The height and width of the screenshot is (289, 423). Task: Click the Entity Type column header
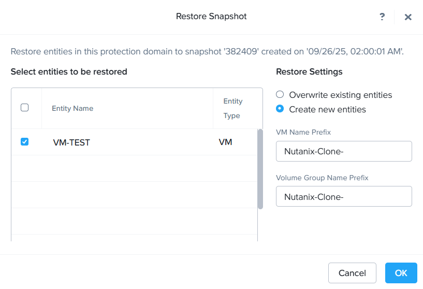[232, 108]
